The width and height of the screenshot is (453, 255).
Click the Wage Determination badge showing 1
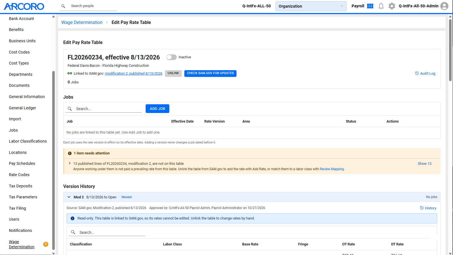coord(46,244)
